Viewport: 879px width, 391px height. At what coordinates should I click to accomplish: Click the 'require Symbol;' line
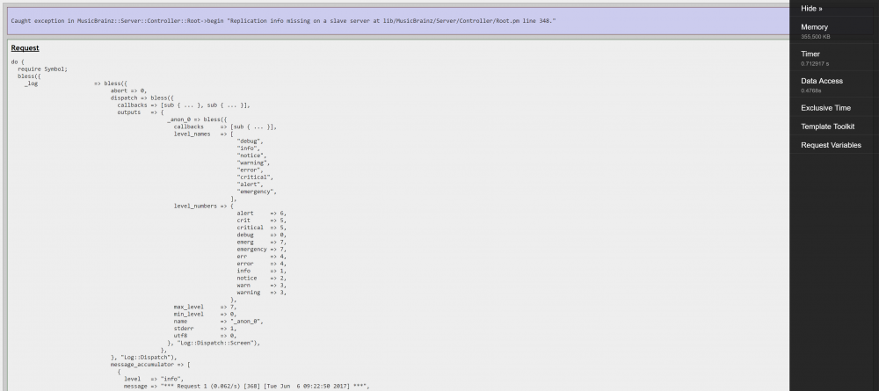point(42,69)
